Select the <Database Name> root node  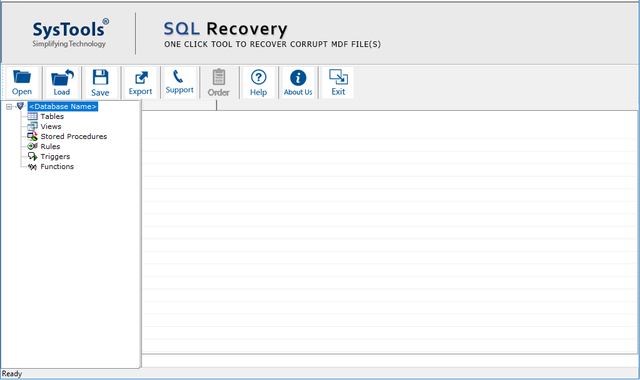tap(63, 106)
